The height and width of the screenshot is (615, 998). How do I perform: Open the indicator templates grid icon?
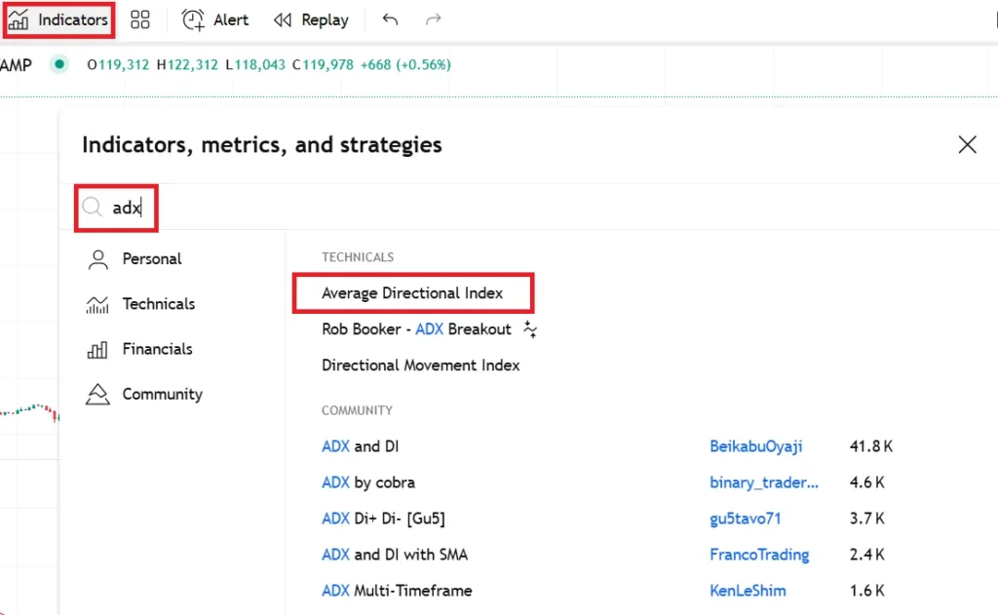(x=140, y=19)
